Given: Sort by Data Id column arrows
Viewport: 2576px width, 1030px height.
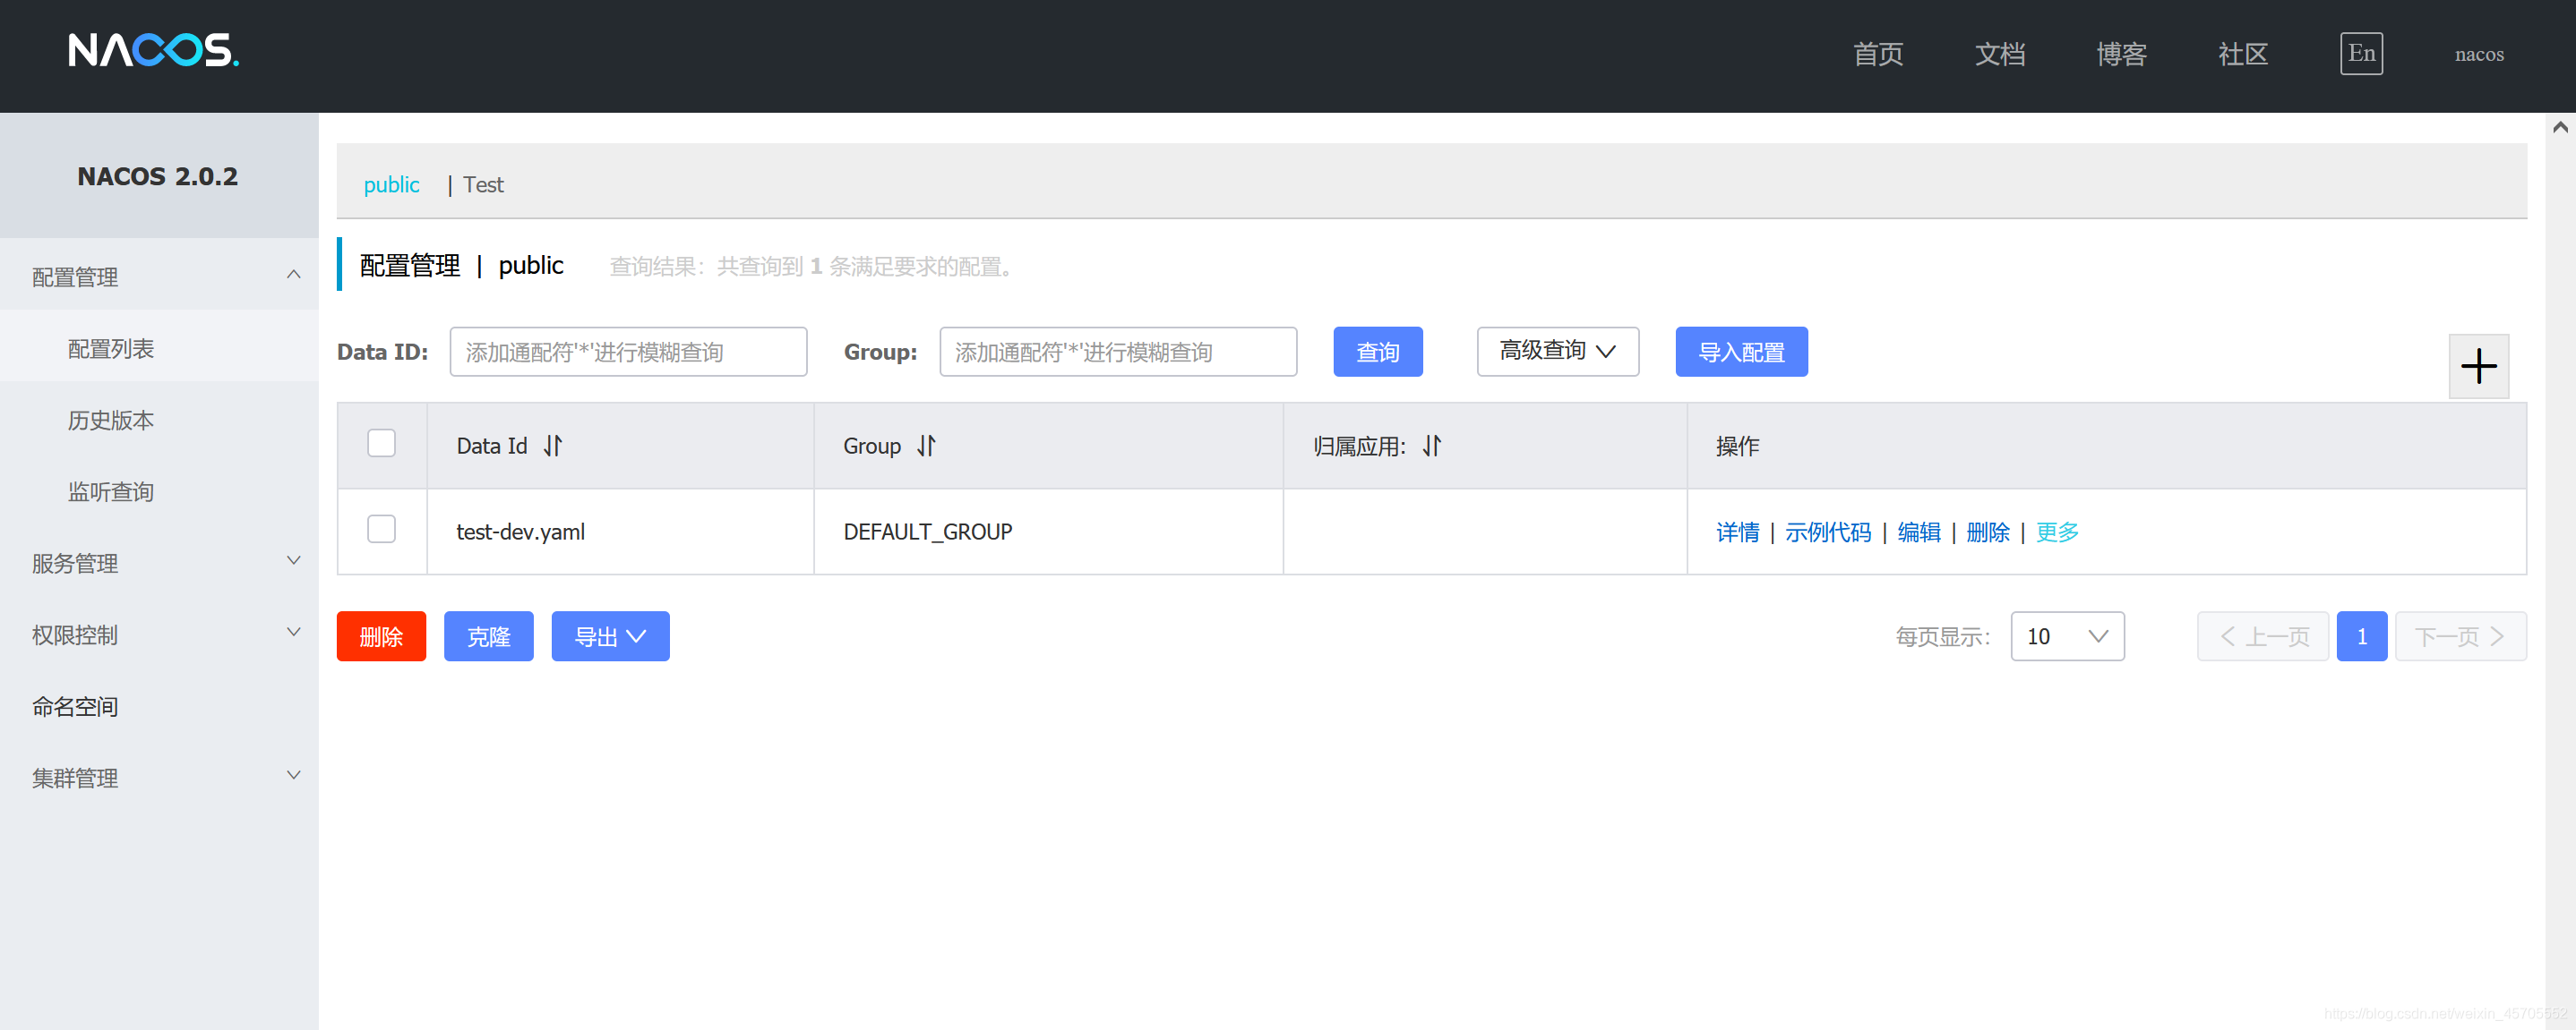Looking at the screenshot, I should click(x=553, y=446).
